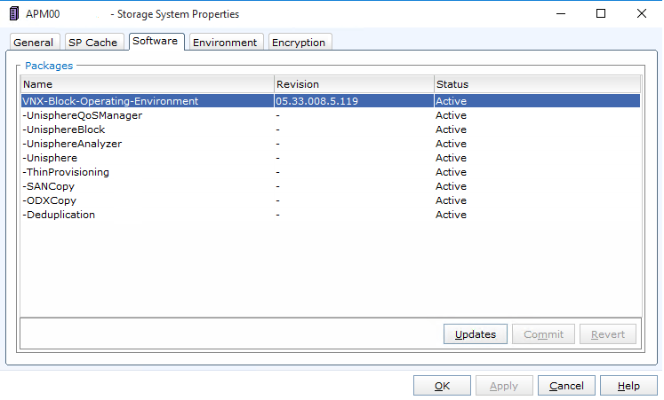Confirm with the OK button
Viewport: 664px width, 400px height.
click(442, 386)
